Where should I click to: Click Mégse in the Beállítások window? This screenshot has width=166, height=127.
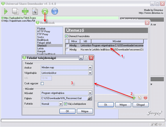point(123,105)
